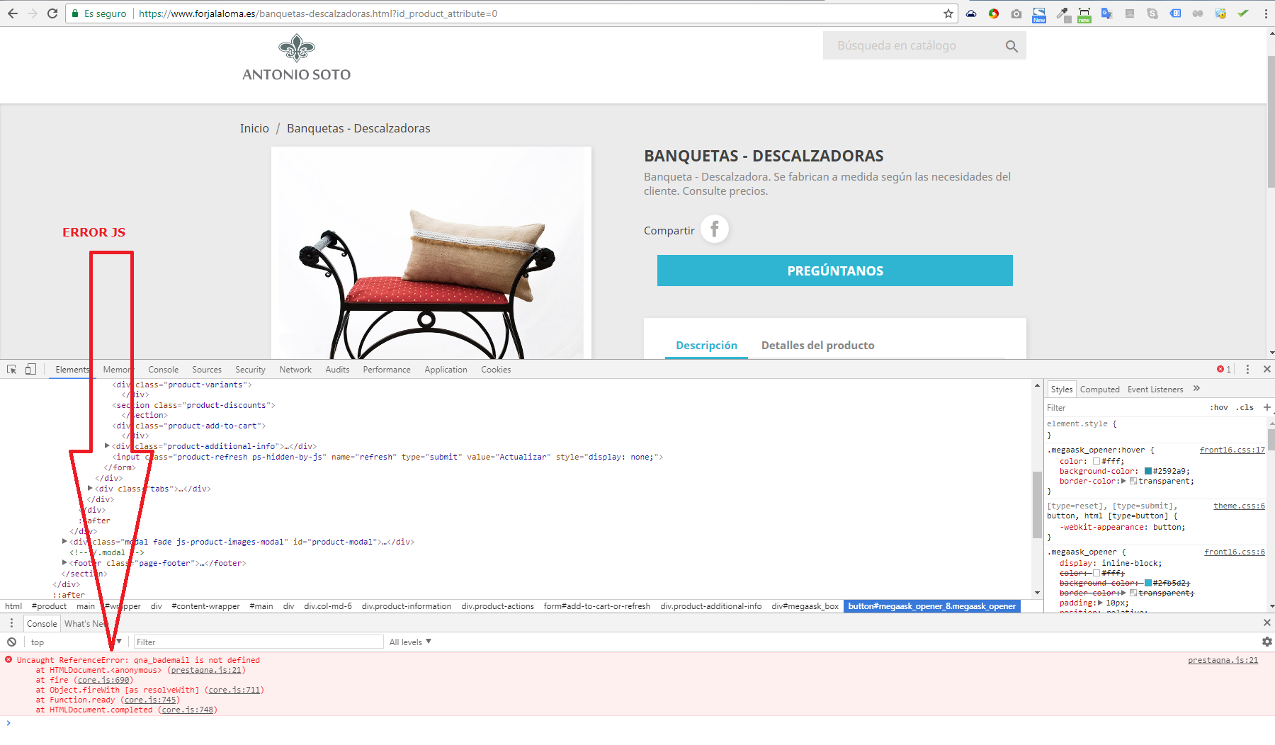Select div#megaask_box in the breadcrumb bar
The width and height of the screenshot is (1275, 745).
(x=805, y=606)
